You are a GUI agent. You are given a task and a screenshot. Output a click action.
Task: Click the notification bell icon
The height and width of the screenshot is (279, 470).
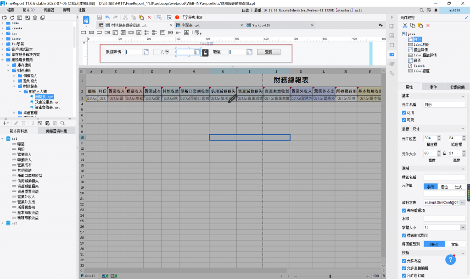(x=436, y=10)
